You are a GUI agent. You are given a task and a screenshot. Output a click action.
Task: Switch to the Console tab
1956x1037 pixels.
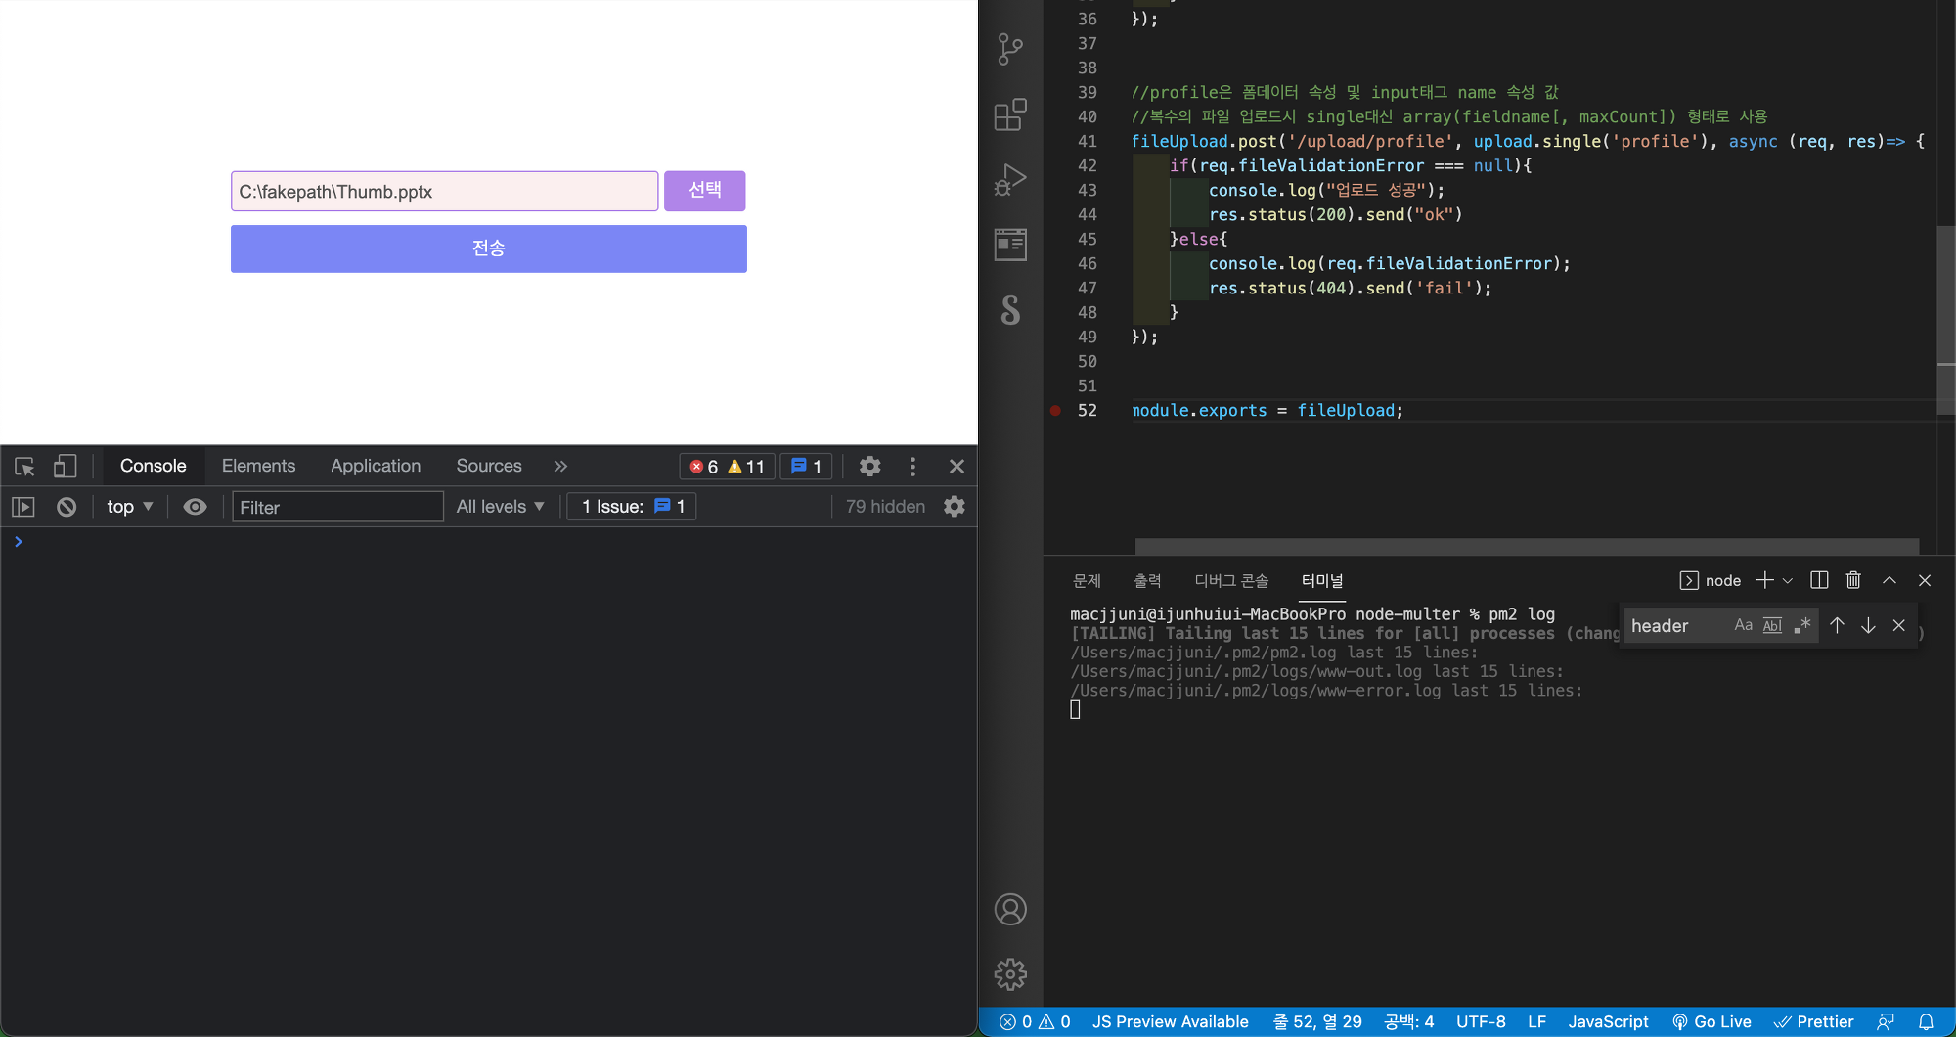pyautogui.click(x=153, y=467)
